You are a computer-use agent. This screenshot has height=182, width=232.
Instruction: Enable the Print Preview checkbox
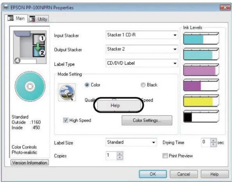165,156
